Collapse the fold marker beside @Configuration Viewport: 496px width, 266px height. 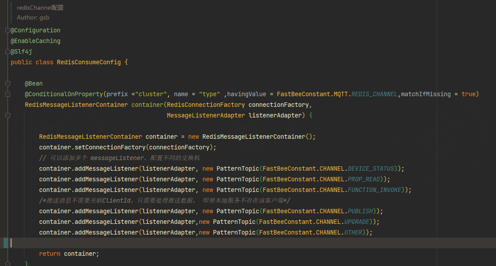click(8, 30)
